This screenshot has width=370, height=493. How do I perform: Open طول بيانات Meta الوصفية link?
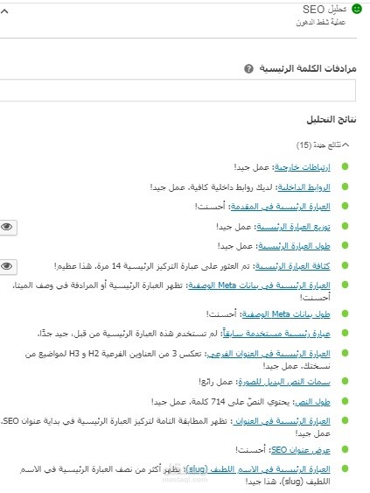(286, 314)
